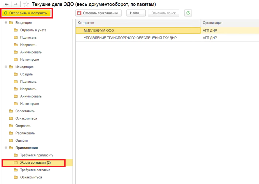This screenshot has height=184, width=259.
Task: Select Исправить under Исходящие
Action: click(28, 89)
